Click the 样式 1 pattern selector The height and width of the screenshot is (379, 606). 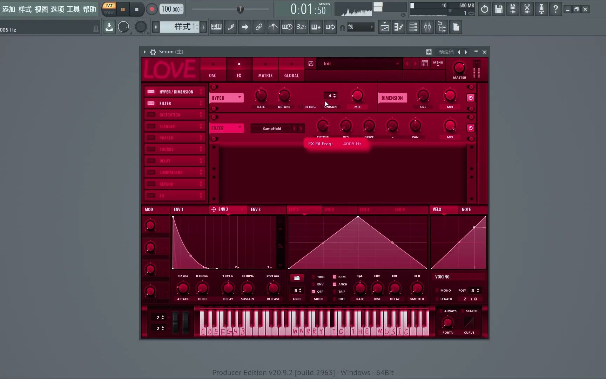point(180,27)
